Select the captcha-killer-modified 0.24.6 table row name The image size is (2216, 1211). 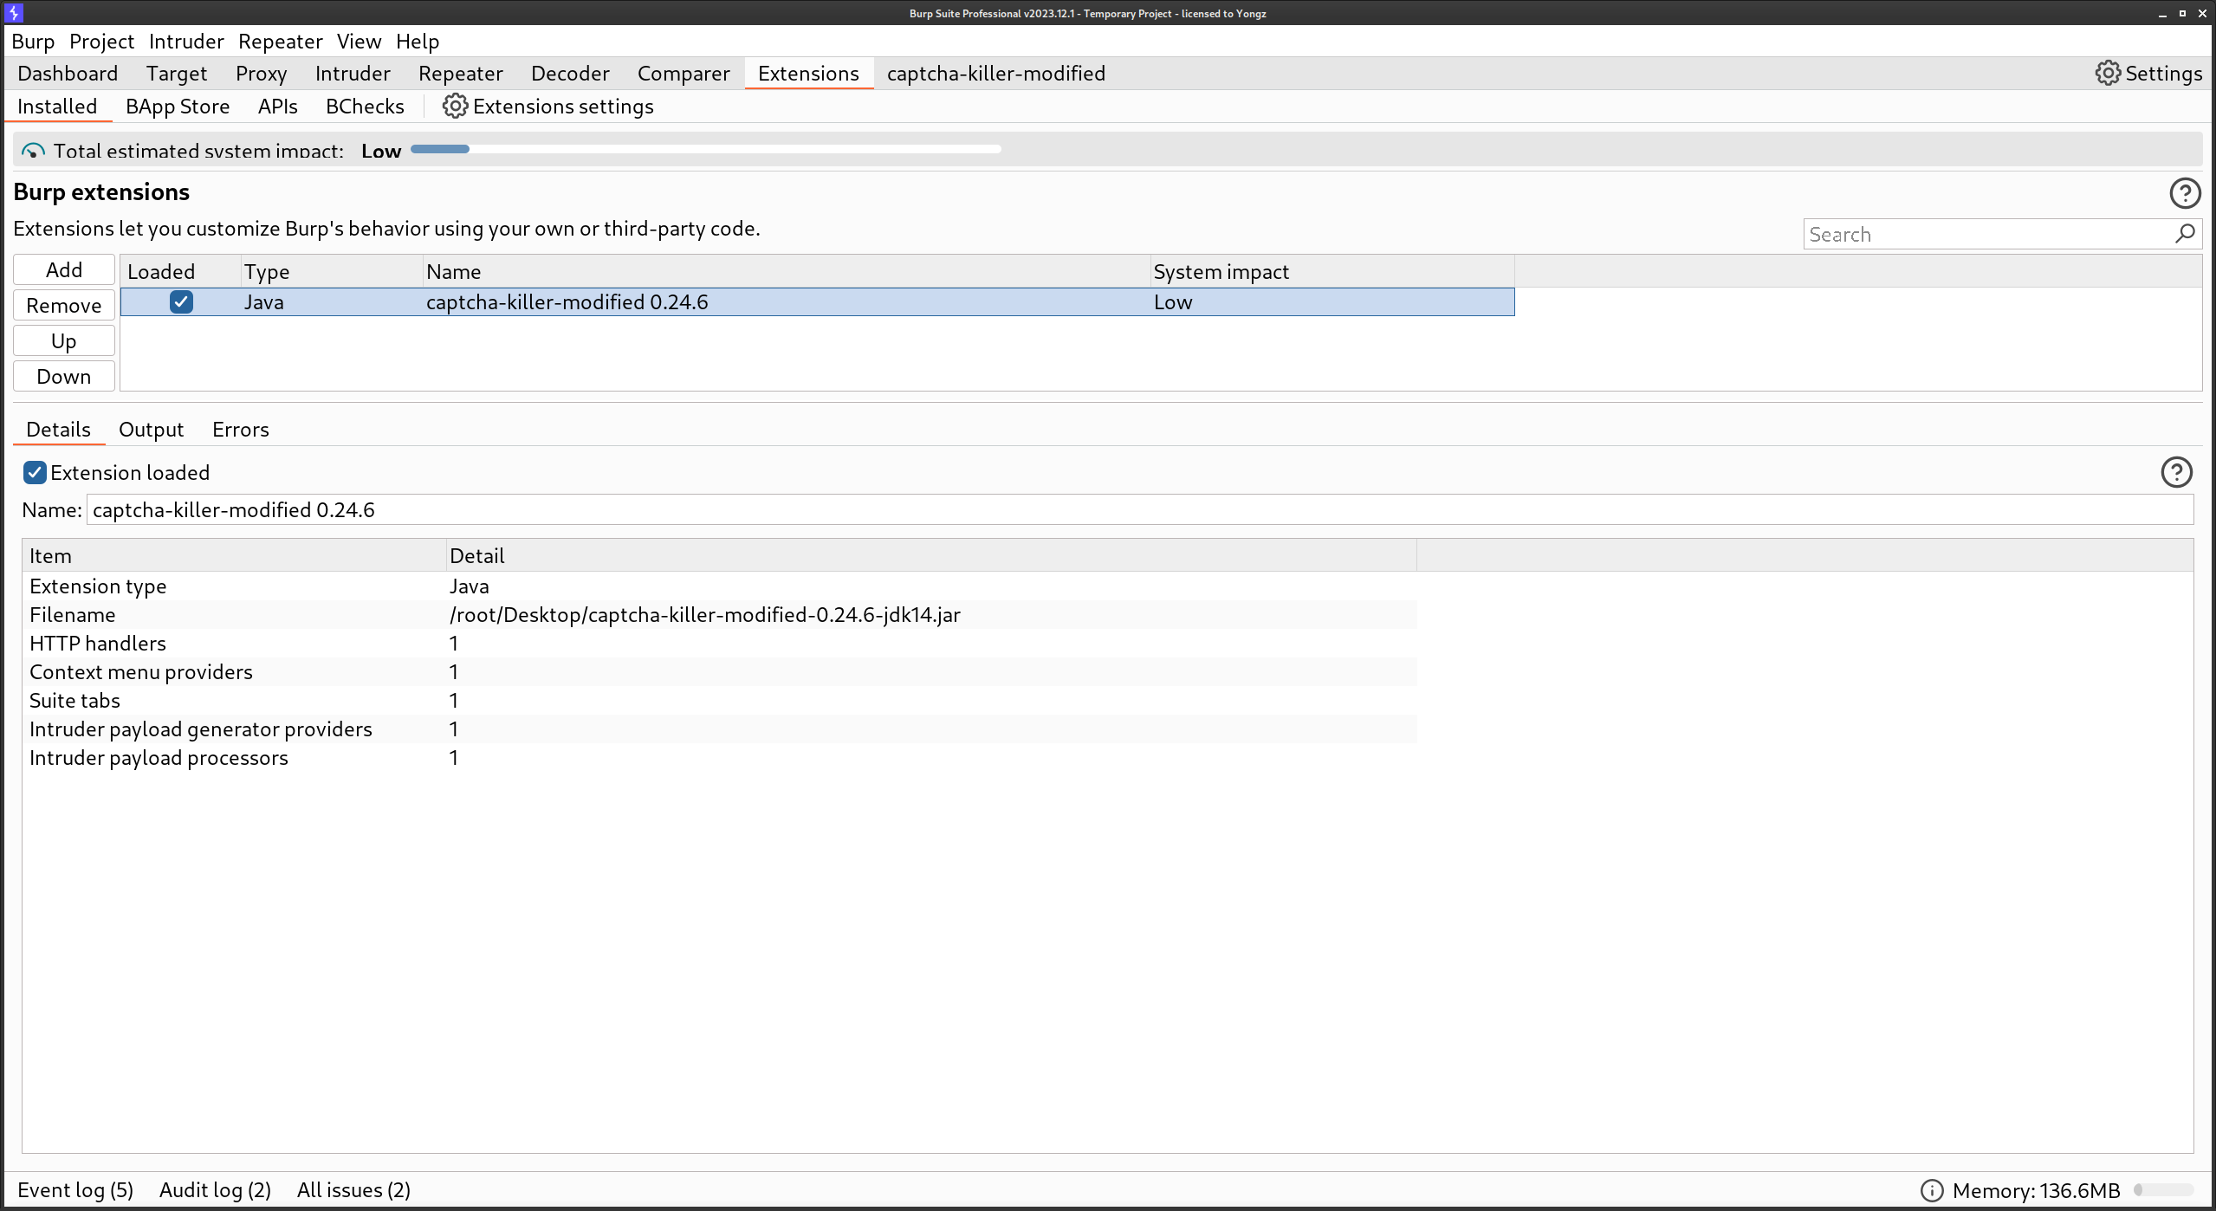click(567, 302)
